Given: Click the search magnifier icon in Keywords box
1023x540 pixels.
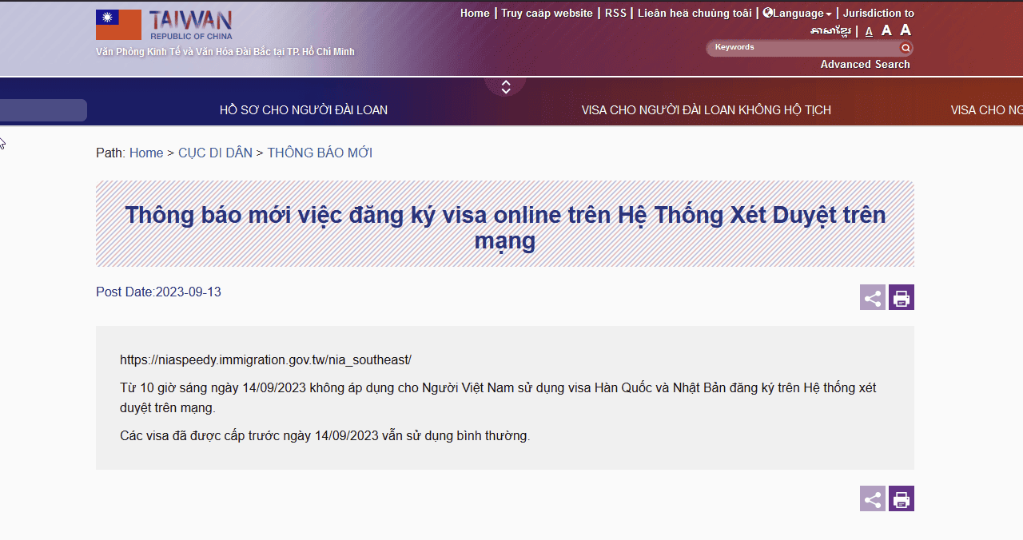Looking at the screenshot, I should click(x=906, y=48).
